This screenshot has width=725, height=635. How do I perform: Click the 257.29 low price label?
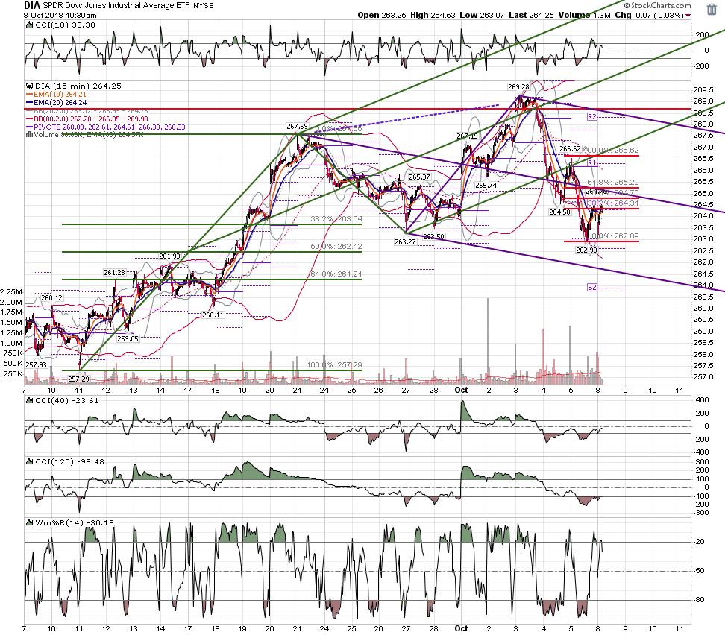(78, 379)
